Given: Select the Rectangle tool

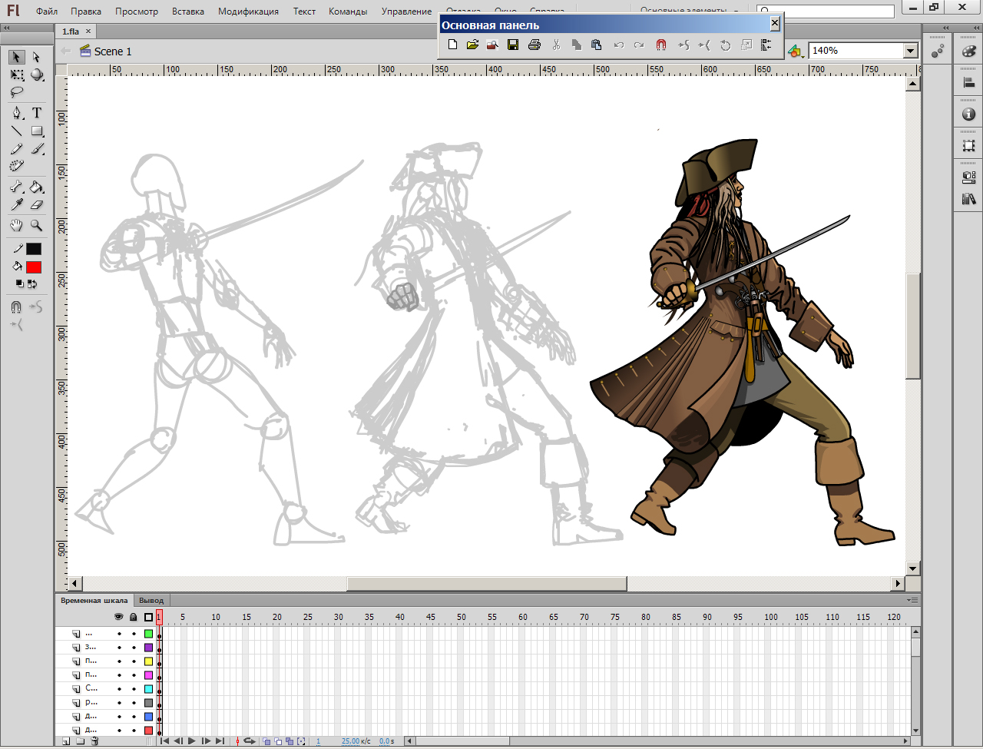Looking at the screenshot, I should coord(36,131).
